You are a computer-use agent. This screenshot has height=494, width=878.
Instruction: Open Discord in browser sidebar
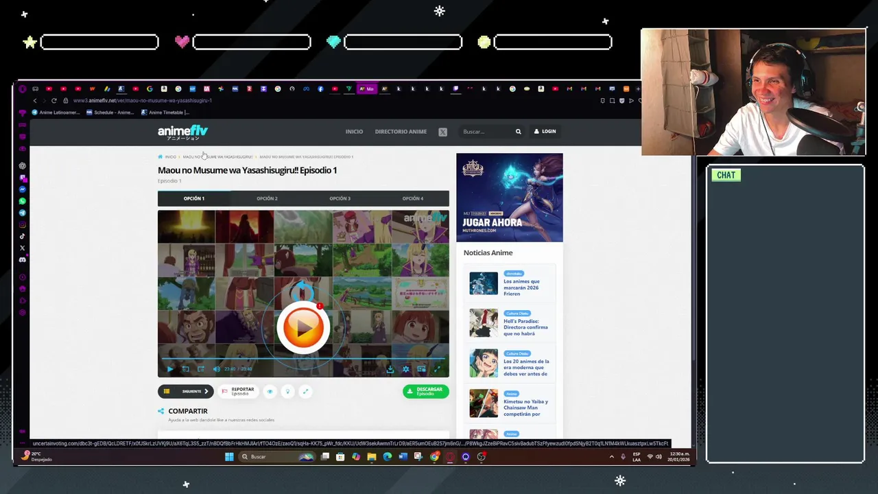pos(23,260)
